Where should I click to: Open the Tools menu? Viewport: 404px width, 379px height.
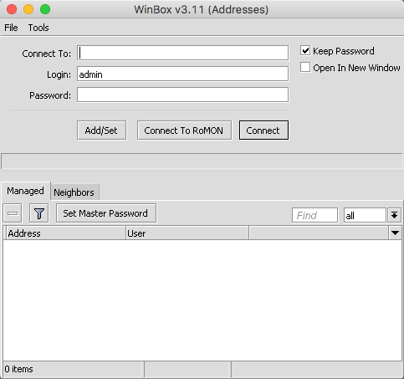(x=38, y=28)
